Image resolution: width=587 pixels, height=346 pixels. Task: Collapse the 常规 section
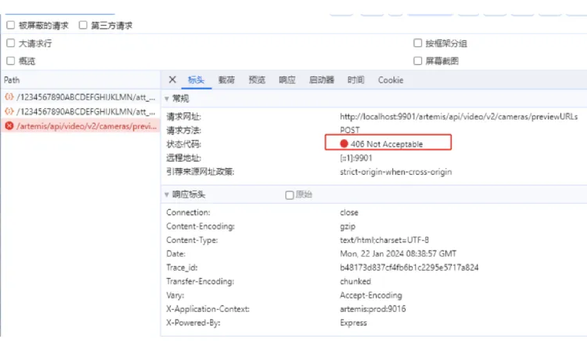coord(167,99)
